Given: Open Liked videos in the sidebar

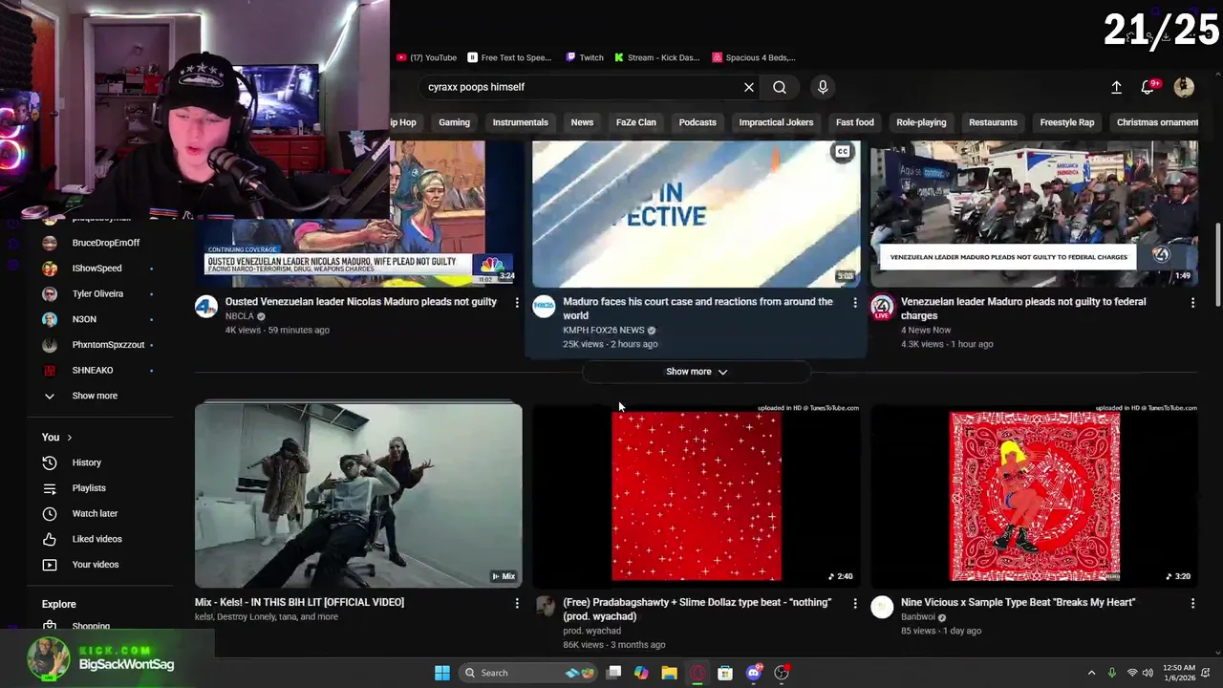Looking at the screenshot, I should tap(97, 539).
